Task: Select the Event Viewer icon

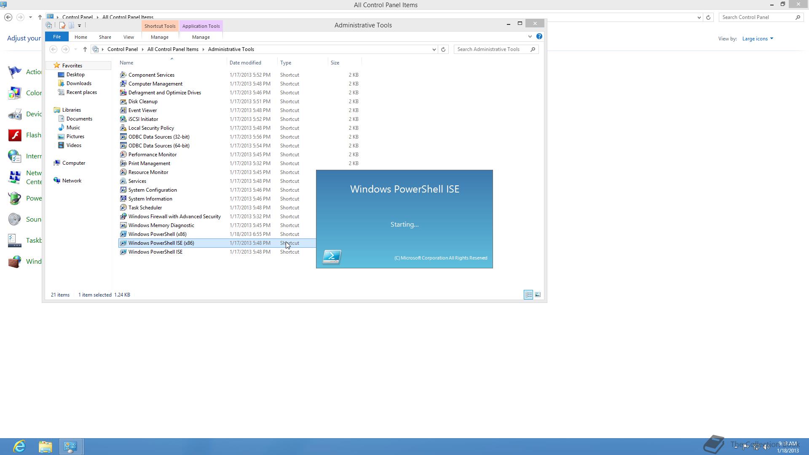Action: click(123, 110)
